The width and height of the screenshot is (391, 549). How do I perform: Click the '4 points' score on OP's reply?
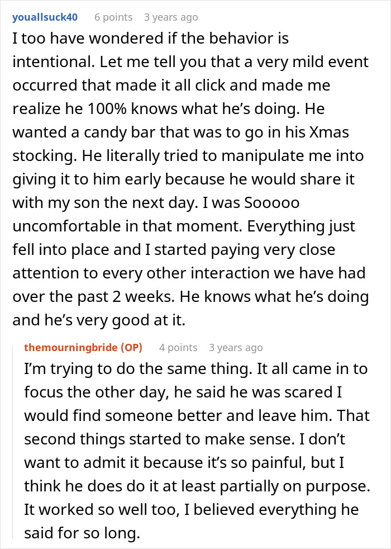[x=178, y=347]
